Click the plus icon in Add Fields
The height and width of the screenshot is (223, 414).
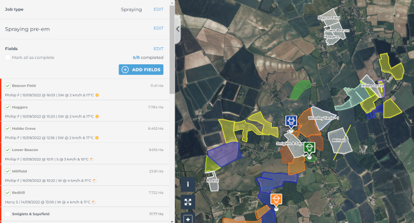point(125,70)
